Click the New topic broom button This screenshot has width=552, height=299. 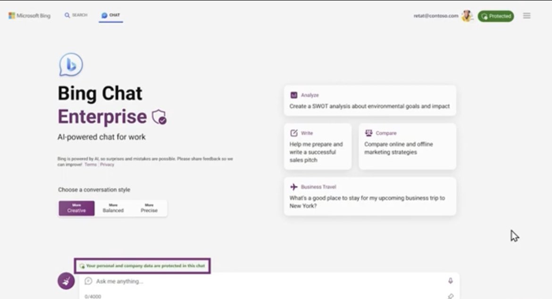click(x=66, y=281)
